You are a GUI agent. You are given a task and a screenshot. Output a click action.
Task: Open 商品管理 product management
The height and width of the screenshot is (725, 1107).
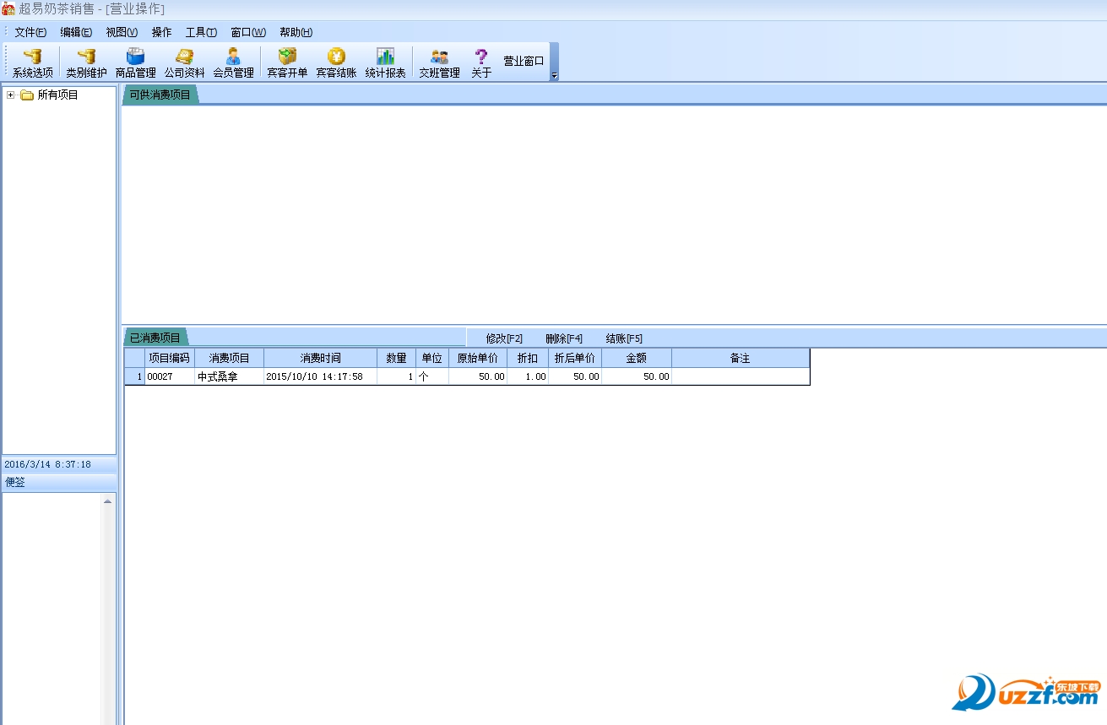tap(135, 63)
